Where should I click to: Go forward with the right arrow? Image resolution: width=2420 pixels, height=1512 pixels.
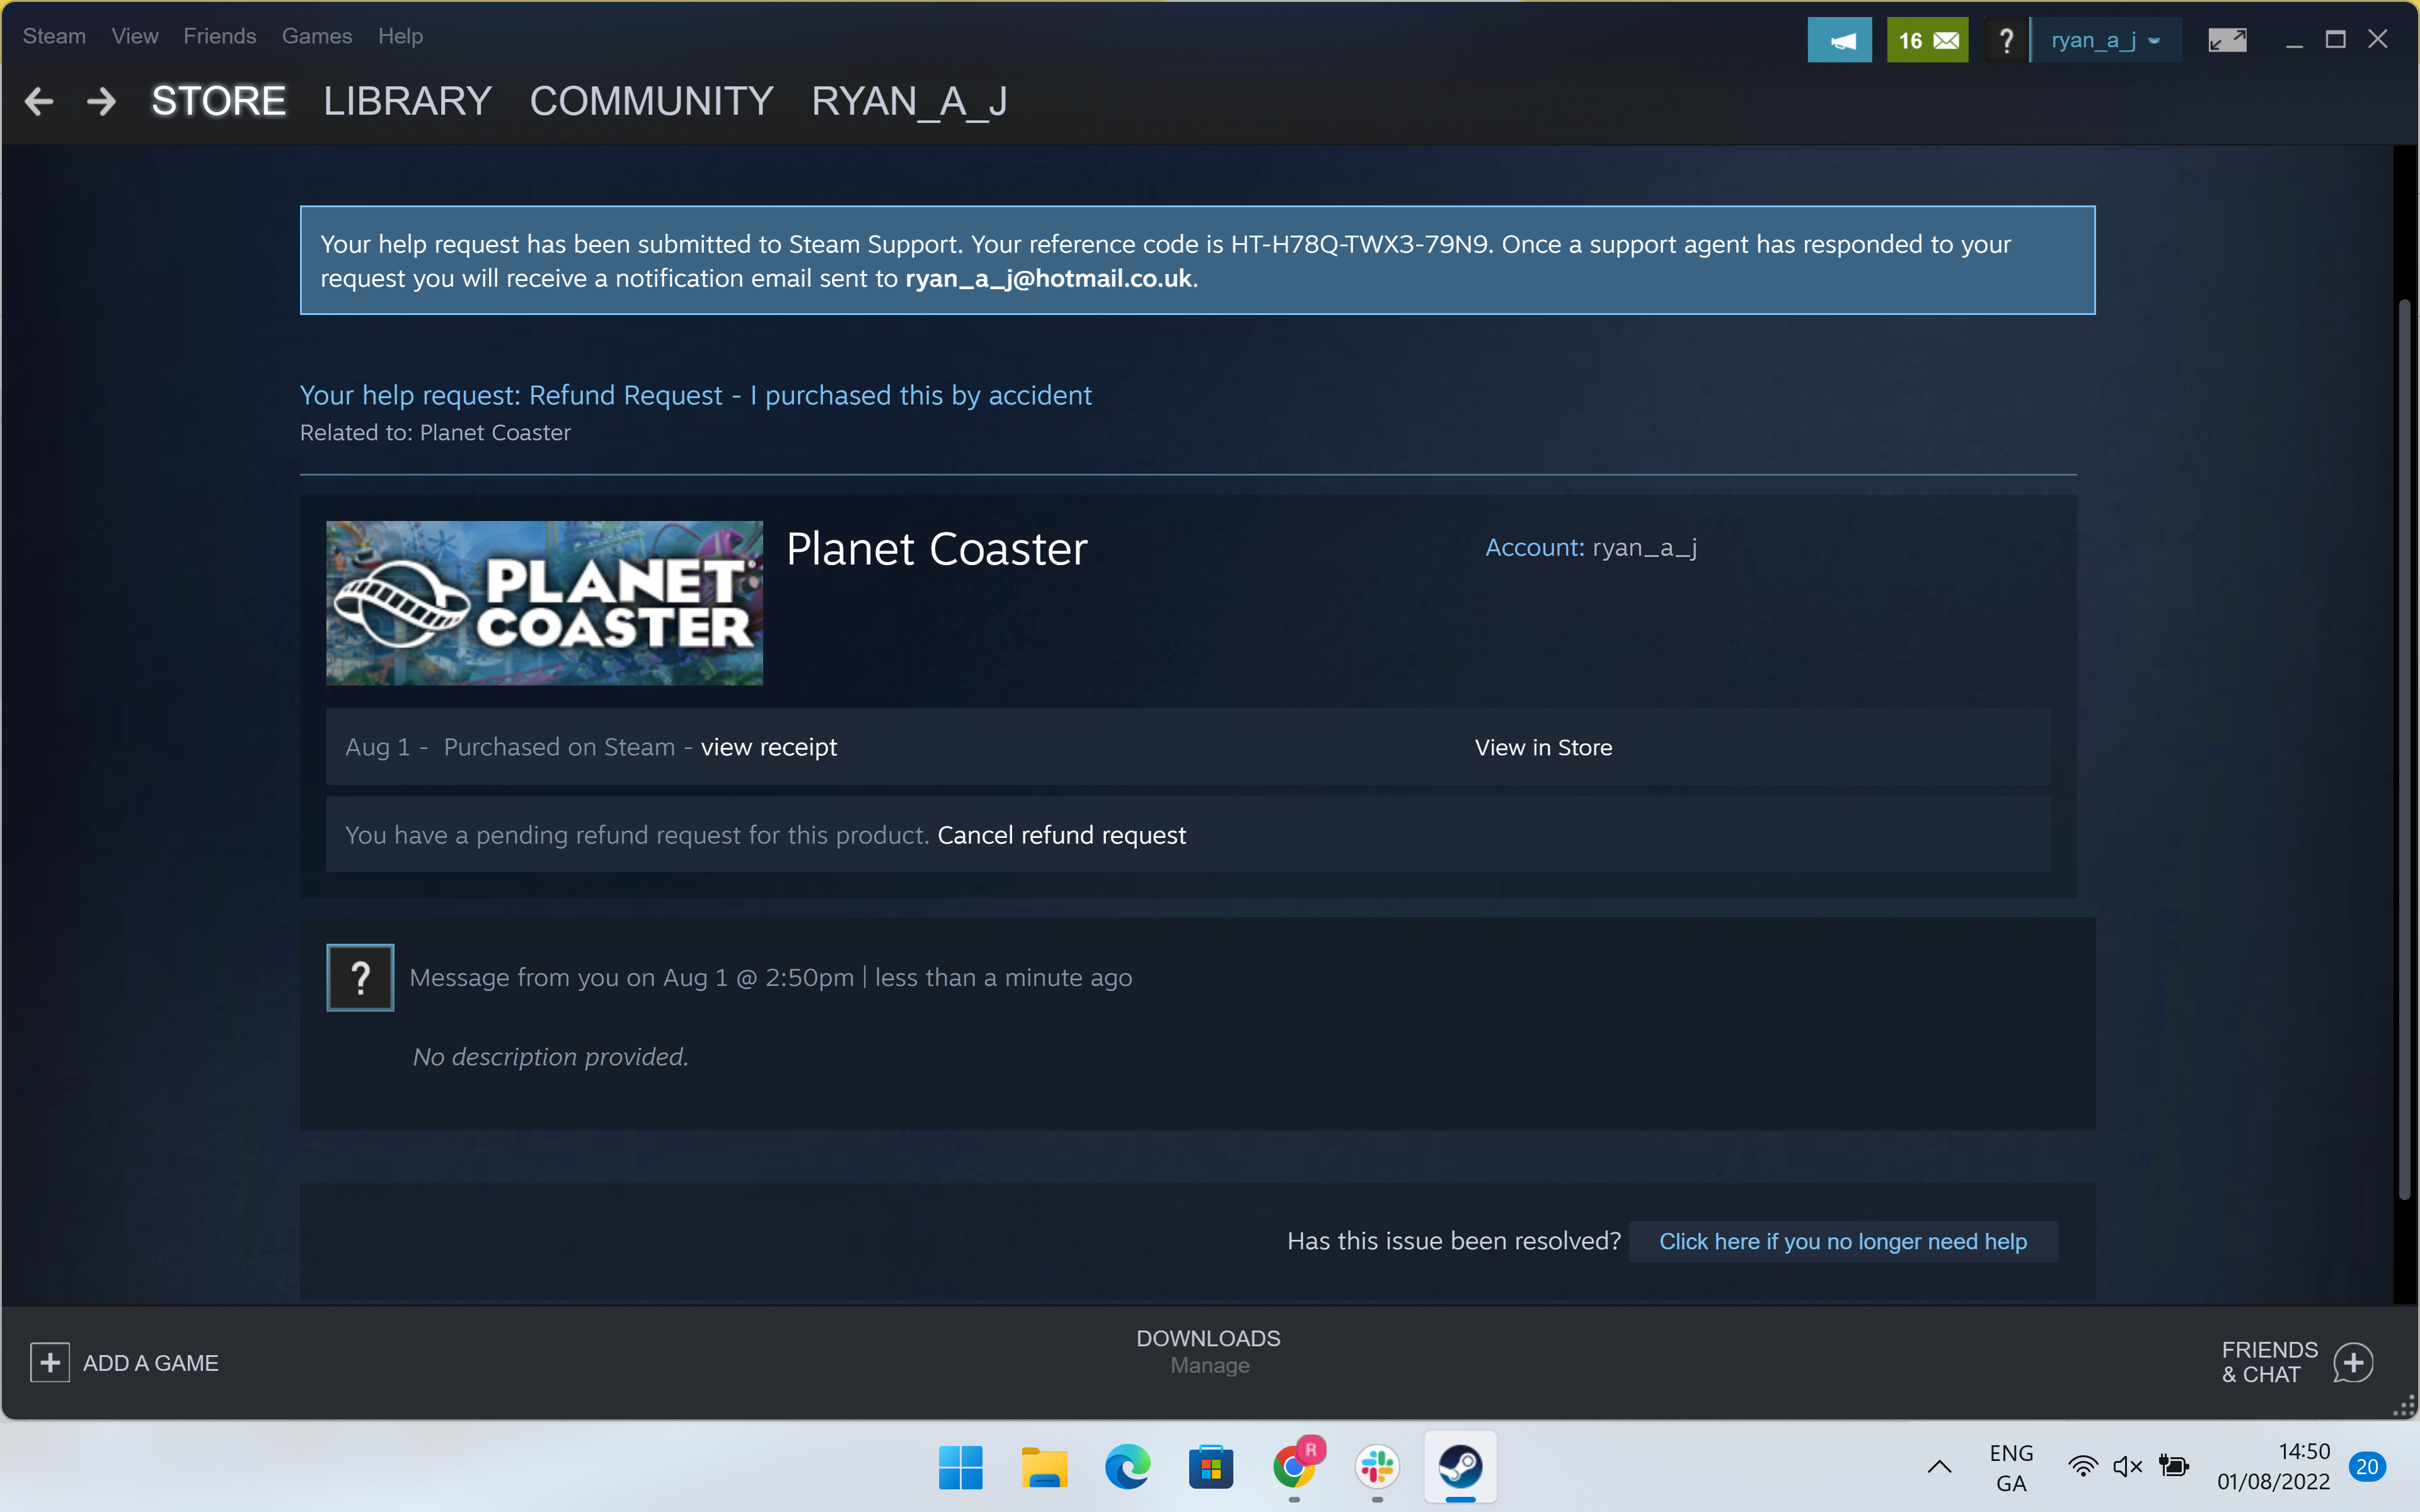click(101, 101)
